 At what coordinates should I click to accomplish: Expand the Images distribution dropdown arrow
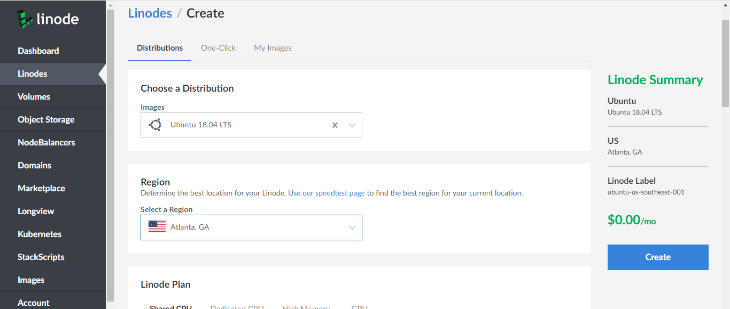pos(352,125)
